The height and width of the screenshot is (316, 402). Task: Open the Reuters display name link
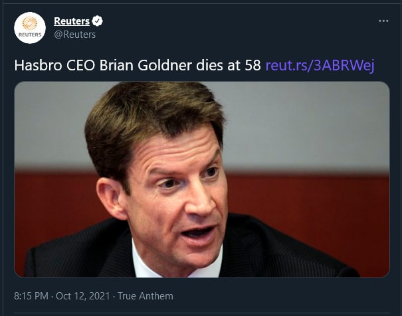pos(72,21)
